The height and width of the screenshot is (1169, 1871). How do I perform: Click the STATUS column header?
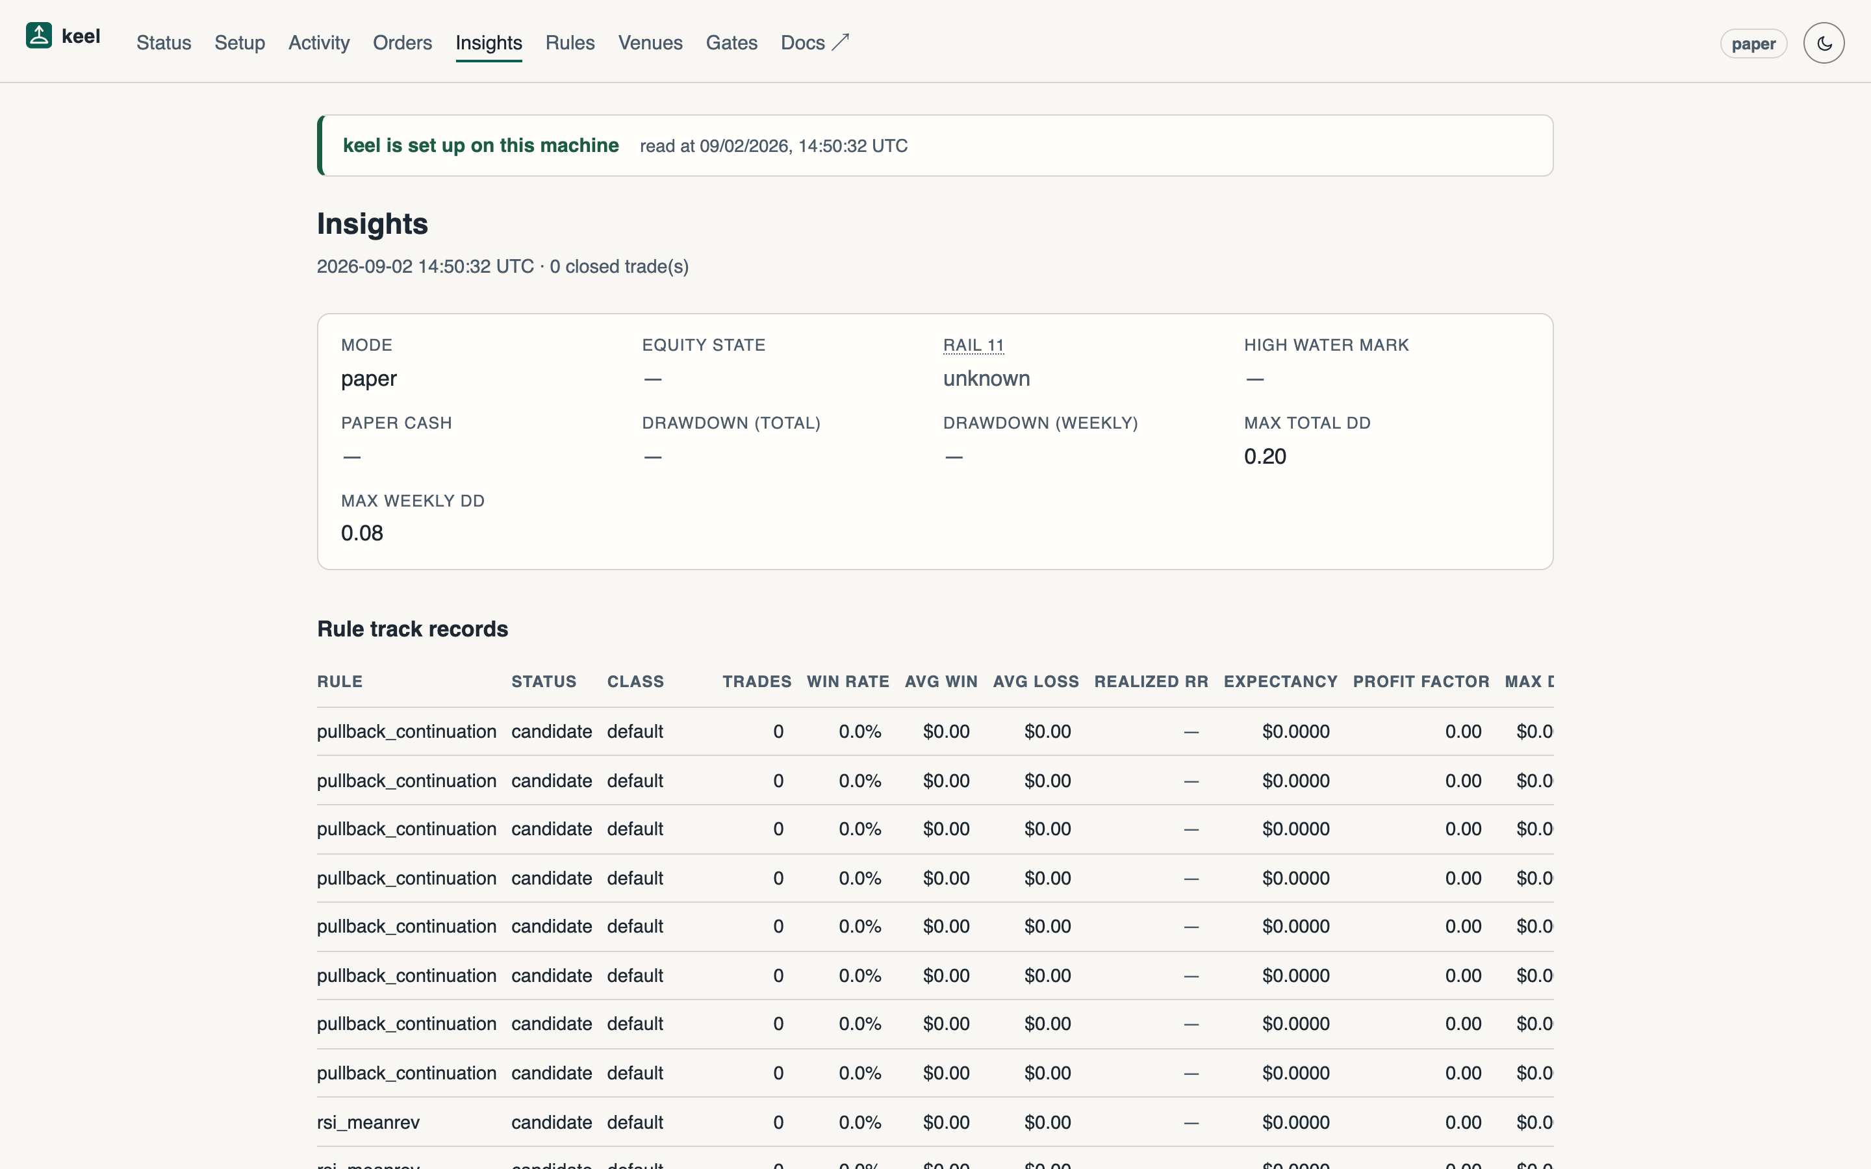(544, 681)
